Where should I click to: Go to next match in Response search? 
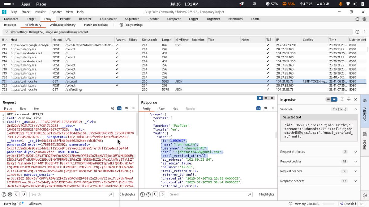(162, 194)
